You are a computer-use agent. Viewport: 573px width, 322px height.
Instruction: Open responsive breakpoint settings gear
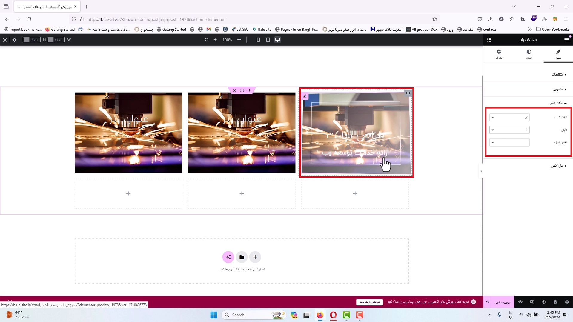click(x=14, y=40)
